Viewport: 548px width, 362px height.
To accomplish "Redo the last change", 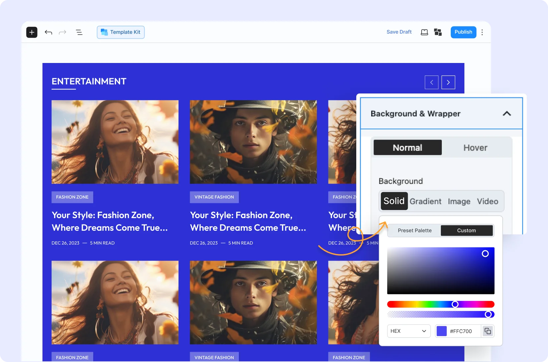I will click(x=63, y=32).
